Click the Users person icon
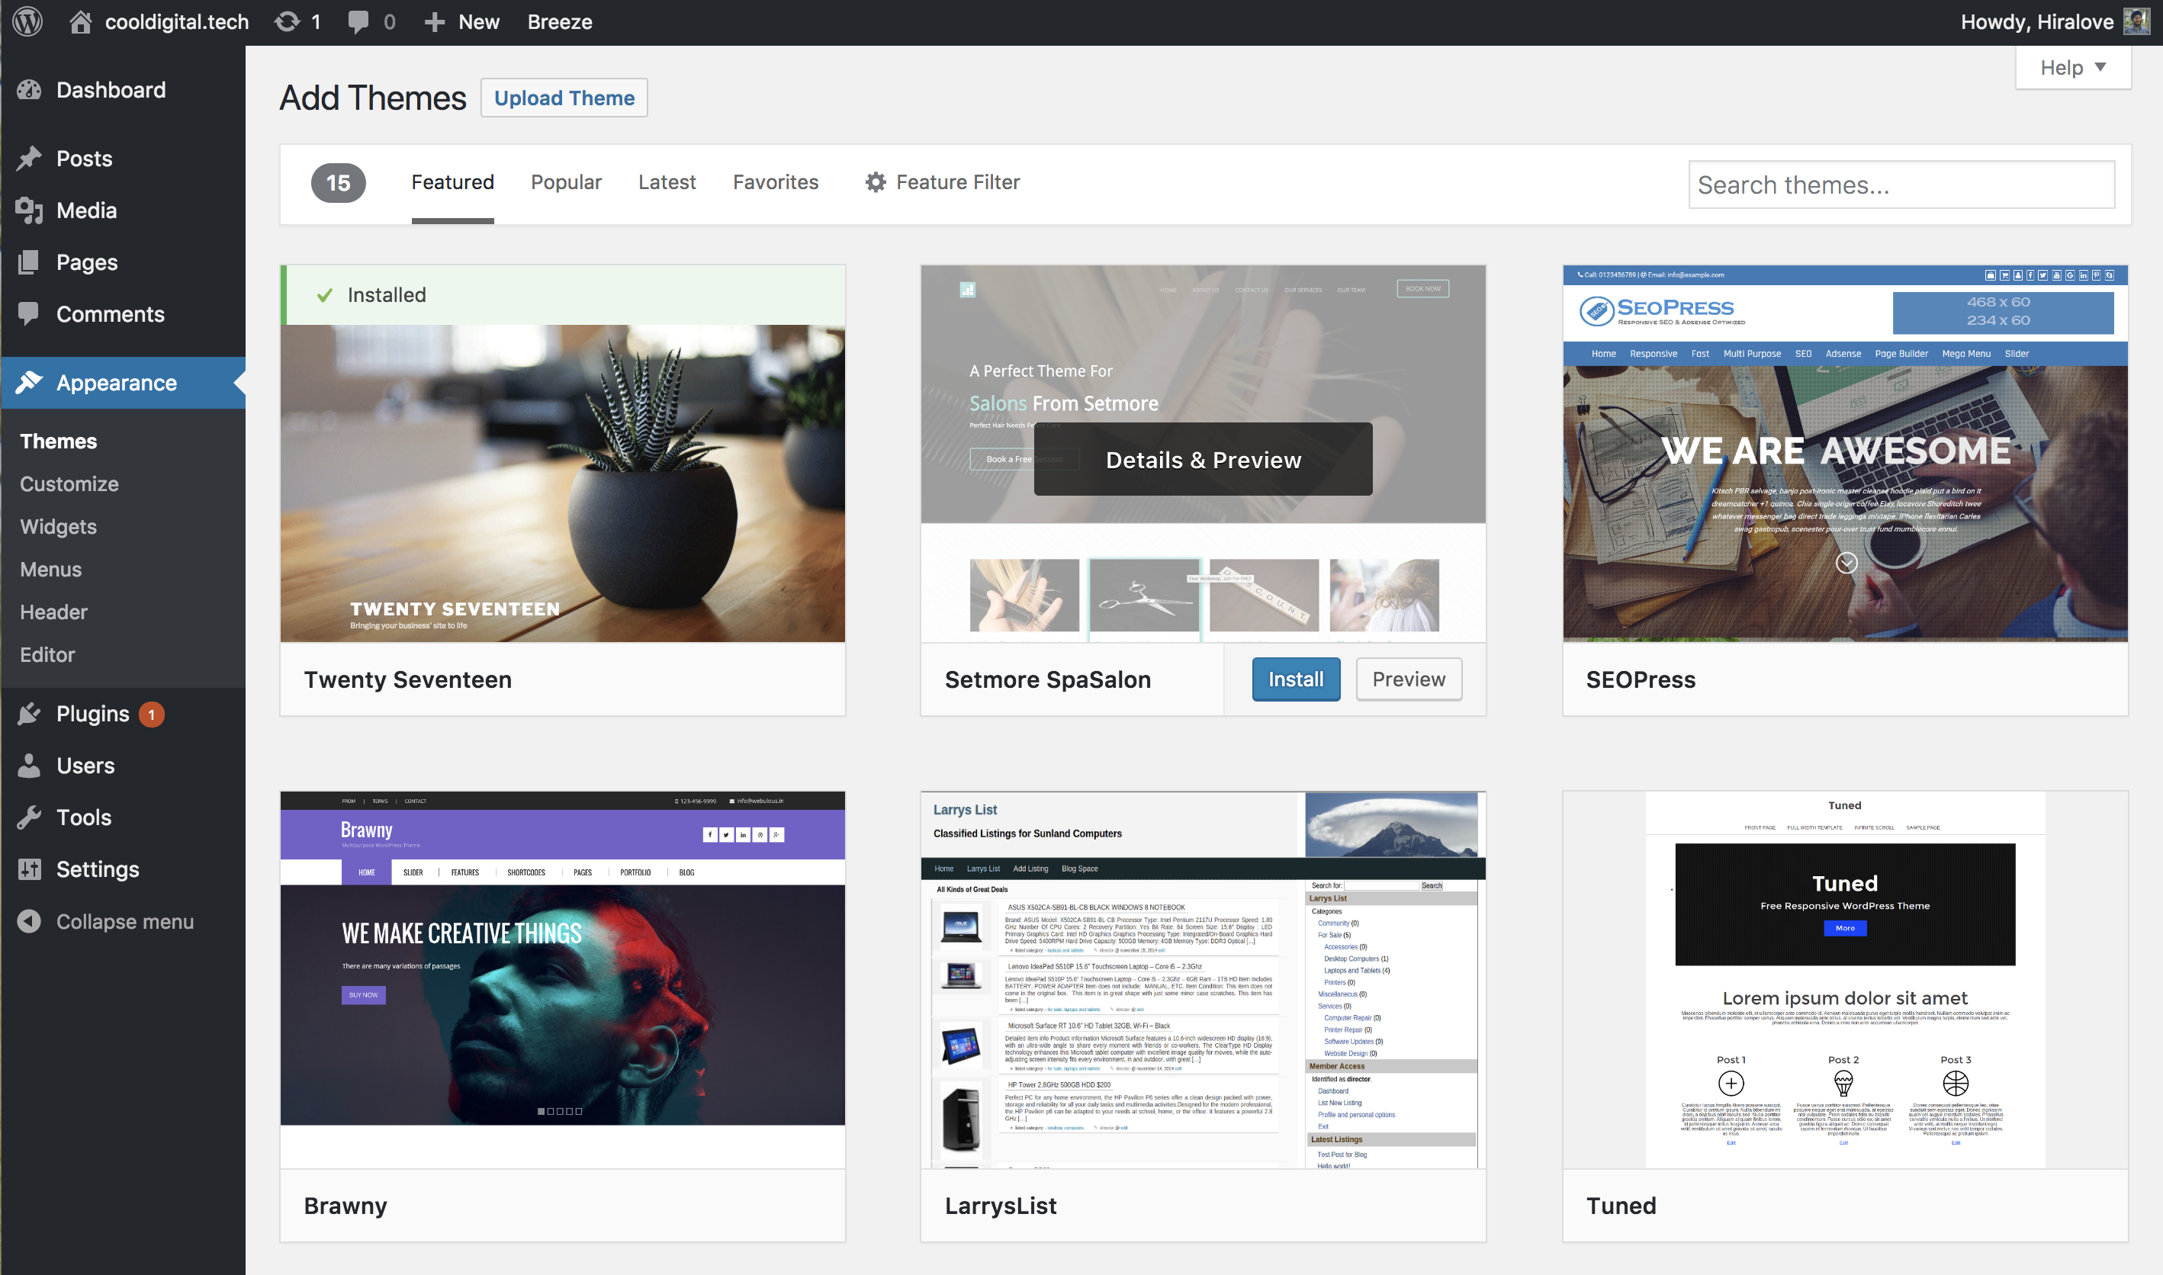The height and width of the screenshot is (1275, 2163). (x=29, y=765)
